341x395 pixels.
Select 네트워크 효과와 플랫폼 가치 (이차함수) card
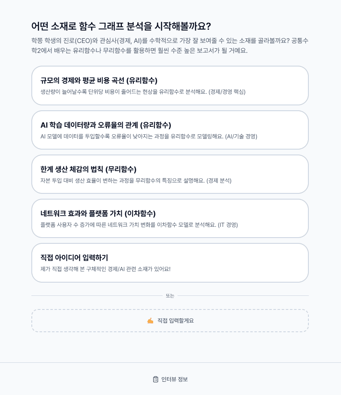[x=170, y=219]
